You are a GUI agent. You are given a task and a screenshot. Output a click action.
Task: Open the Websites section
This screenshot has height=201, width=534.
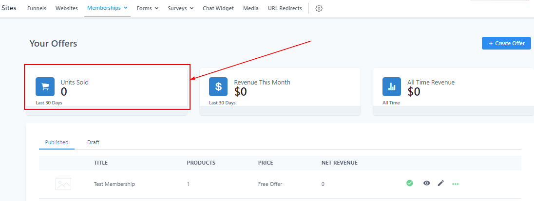[x=67, y=8]
